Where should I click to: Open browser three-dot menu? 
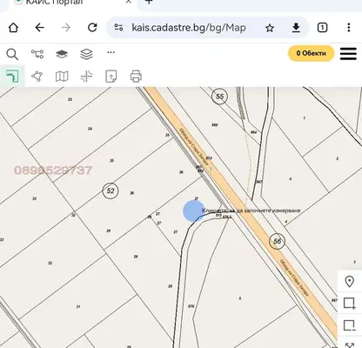coord(349,28)
